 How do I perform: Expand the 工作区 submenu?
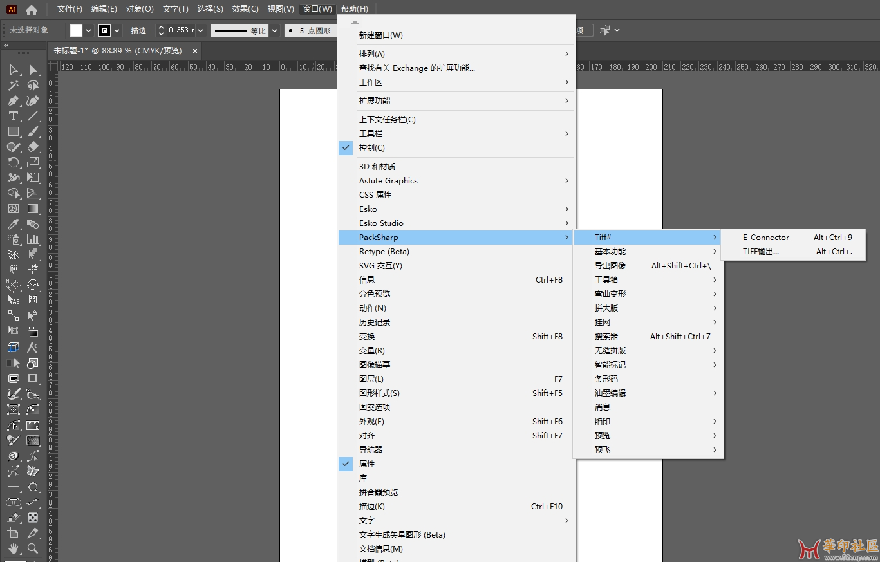tap(456, 82)
